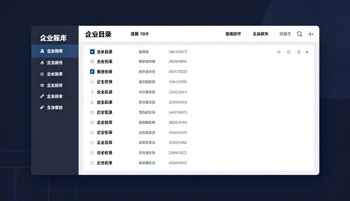Open the last sidebar item with a pencil icon
Image resolution: width=350 pixels, height=201 pixels.
[x=51, y=108]
